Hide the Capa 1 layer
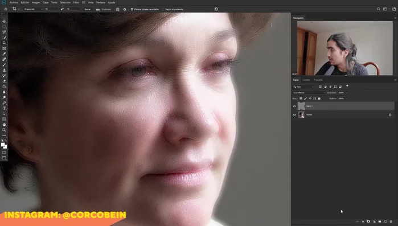Viewport: 398px width, 226px height. click(x=294, y=106)
